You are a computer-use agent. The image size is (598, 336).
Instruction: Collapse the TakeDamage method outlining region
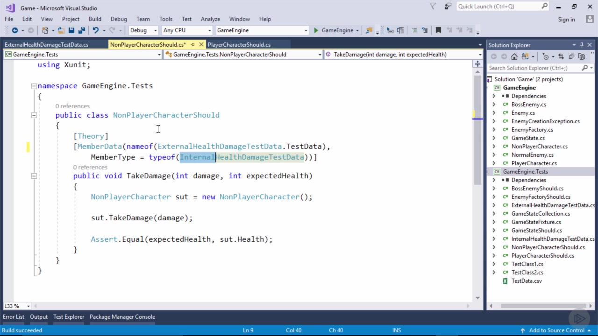click(34, 176)
